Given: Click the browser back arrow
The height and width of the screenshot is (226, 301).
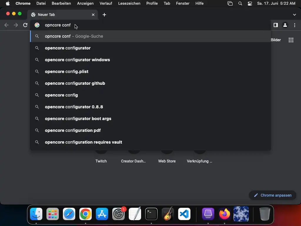Looking at the screenshot, I should [x=6, y=25].
